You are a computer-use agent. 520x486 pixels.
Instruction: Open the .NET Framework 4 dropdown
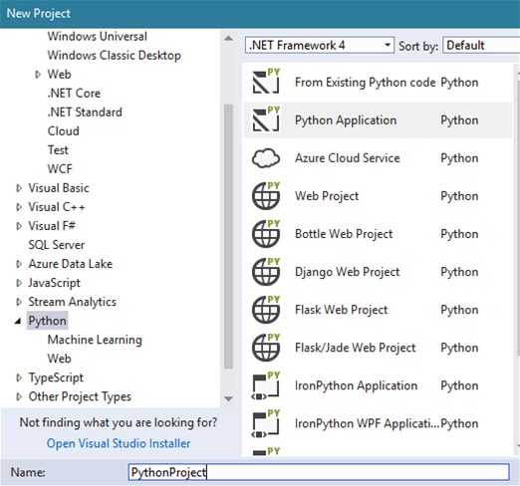tap(320, 45)
